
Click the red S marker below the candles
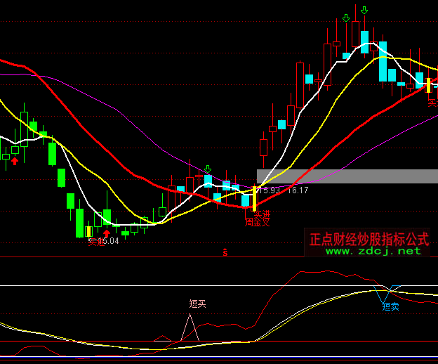click(225, 251)
